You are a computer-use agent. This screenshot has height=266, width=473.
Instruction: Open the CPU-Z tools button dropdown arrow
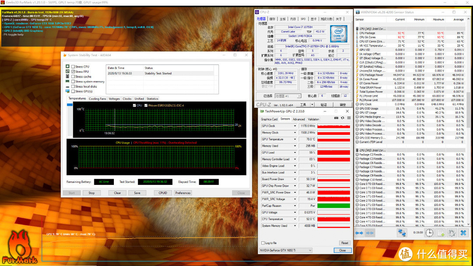[312, 105]
